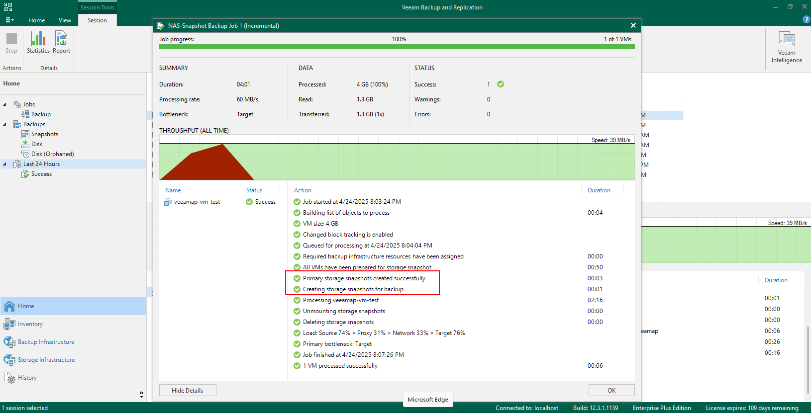Close the NAS-Snapshot Backup Job dialog
Screen dimensions: 811x413
pos(633,25)
